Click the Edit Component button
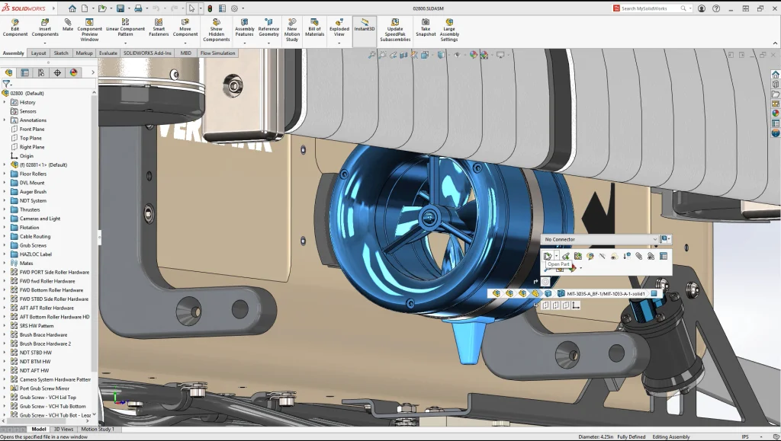Image resolution: width=781 pixels, height=441 pixels. [14, 27]
